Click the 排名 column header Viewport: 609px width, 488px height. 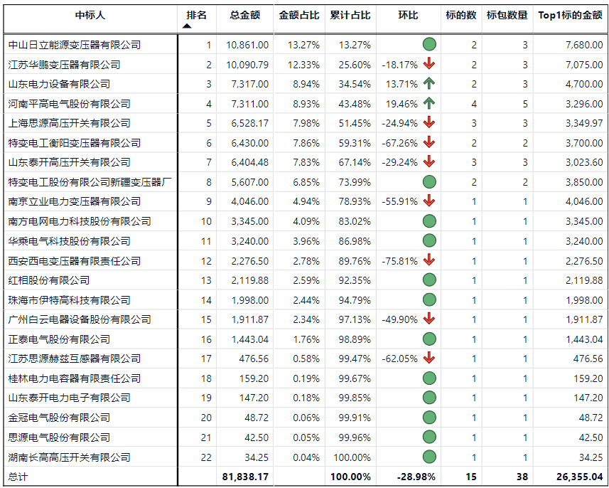click(197, 15)
